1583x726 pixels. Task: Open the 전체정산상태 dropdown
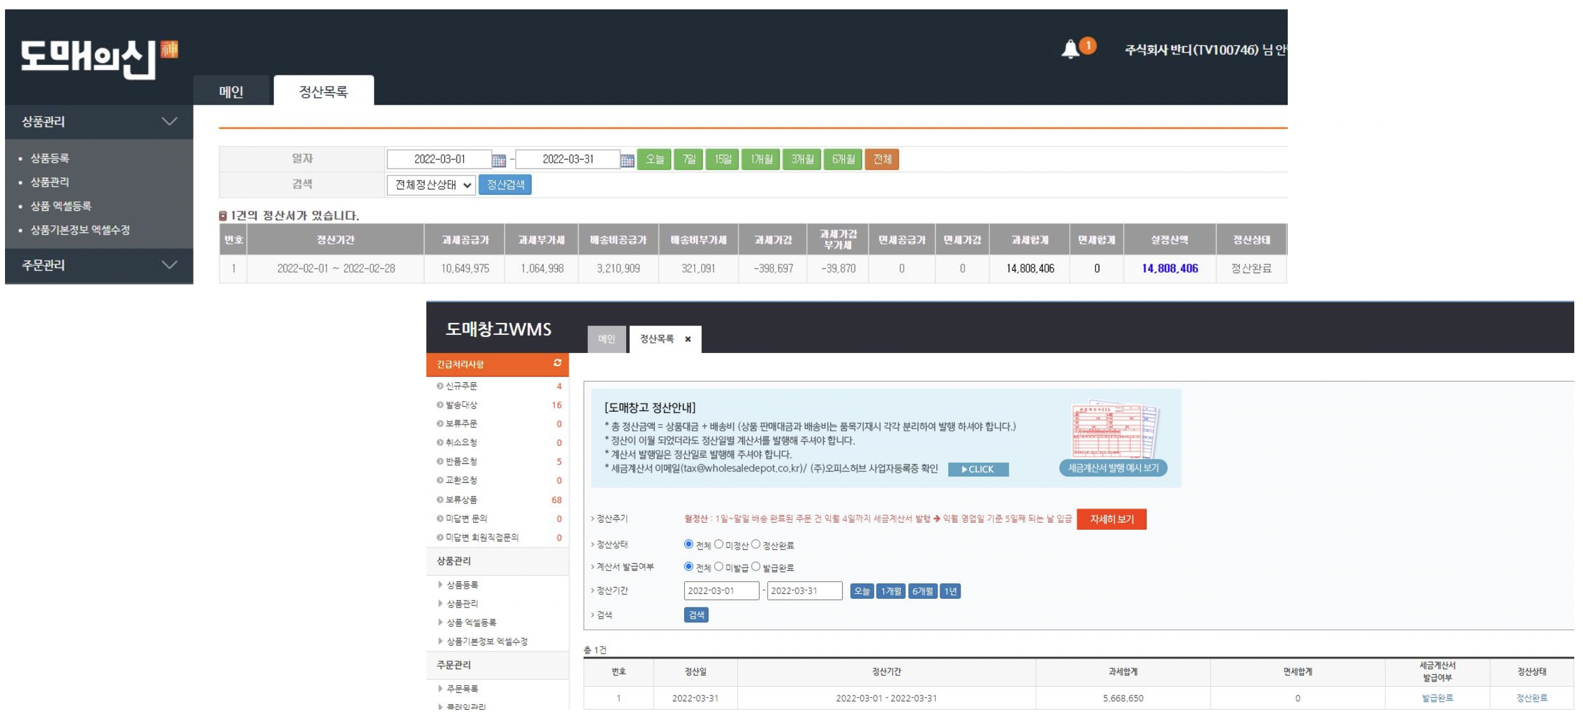(431, 185)
